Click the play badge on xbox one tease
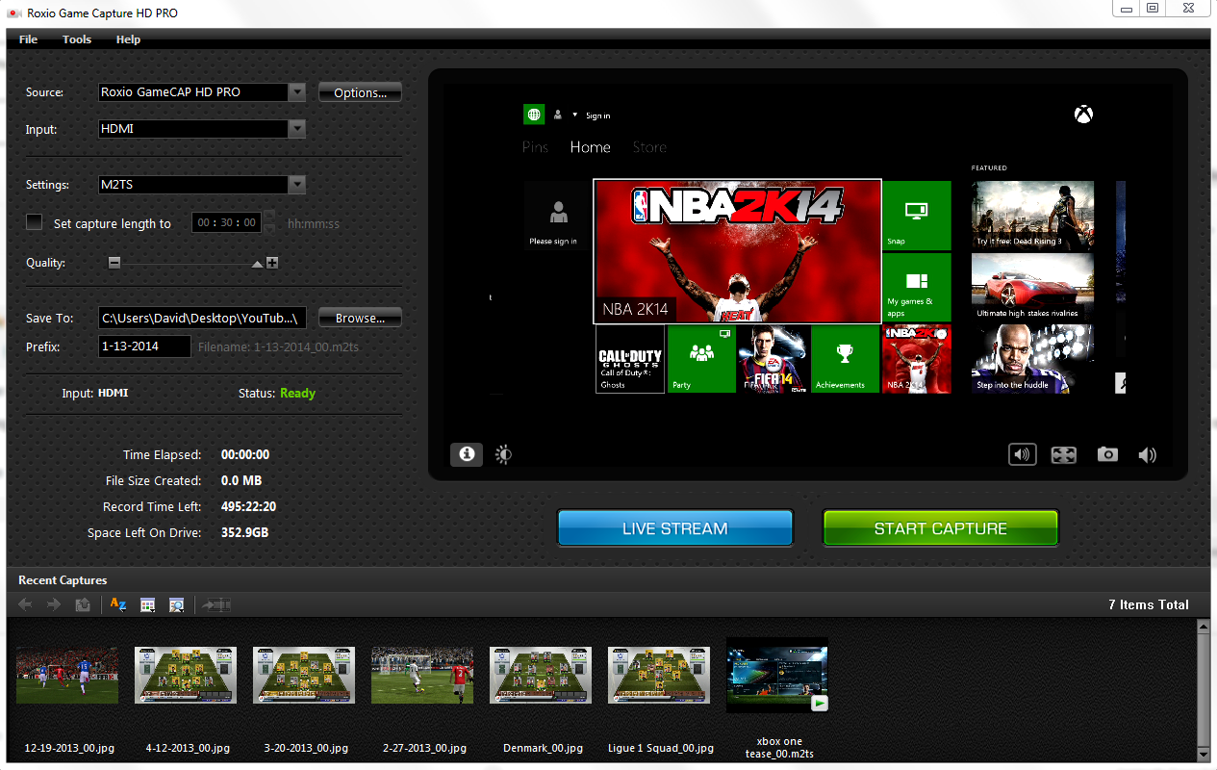Viewport: 1217px width, 770px height. [x=819, y=704]
